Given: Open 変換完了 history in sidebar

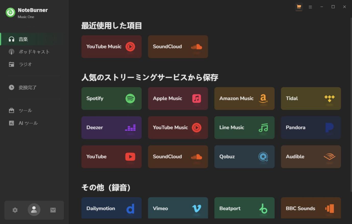Looking at the screenshot, I should 34,87.
